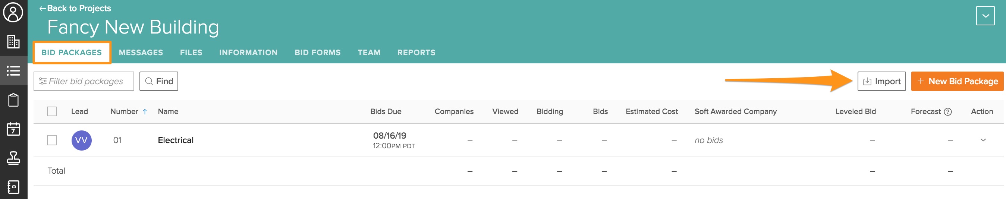Check the Electrical bid package checkbox
Viewport: 1006px width, 199px height.
(51, 140)
